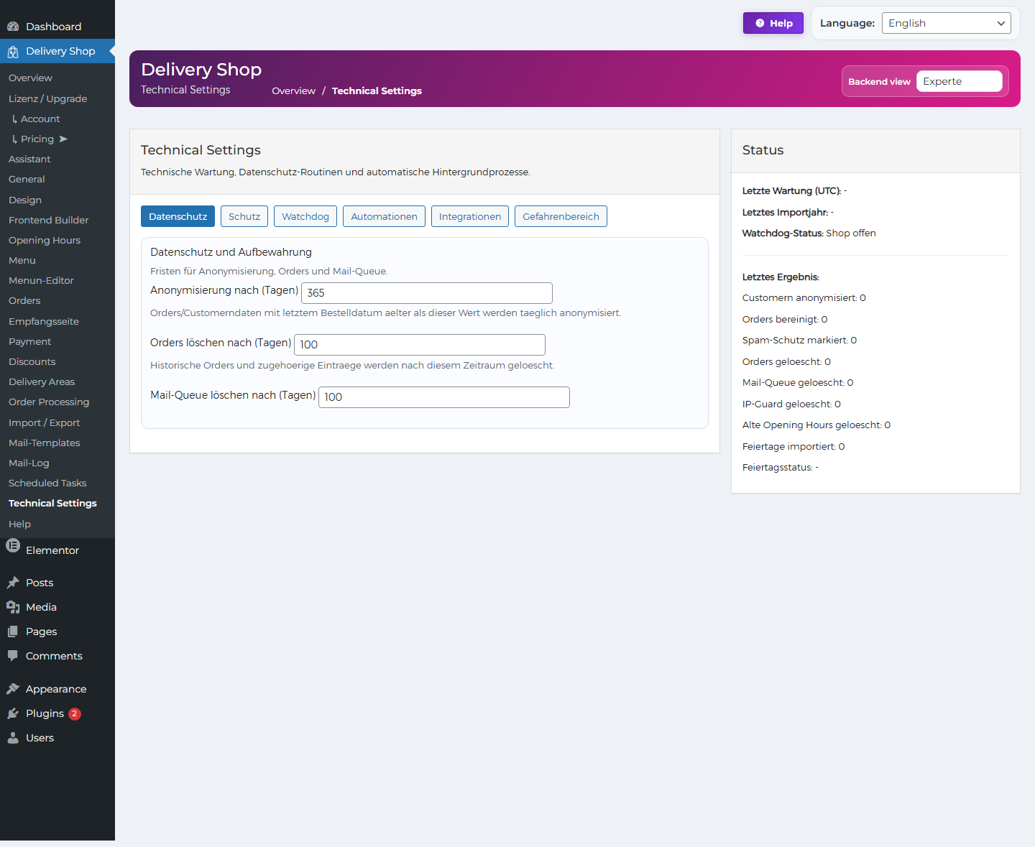
Task: Select the Integrationen tab
Action: [x=470, y=216]
